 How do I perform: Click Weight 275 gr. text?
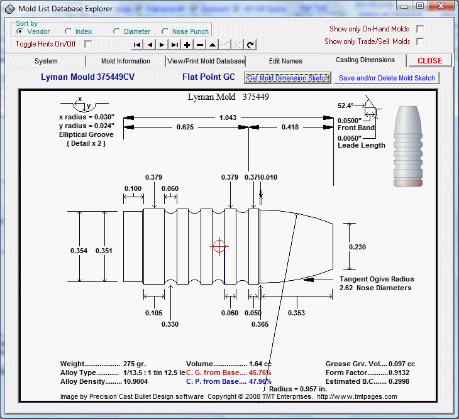click(103, 364)
